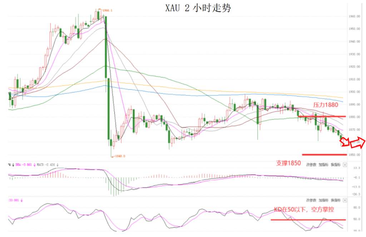Viewport: 366px width, 237px height.
Task: Click the -26.3 MACD axis label
Action: (x=356, y=194)
